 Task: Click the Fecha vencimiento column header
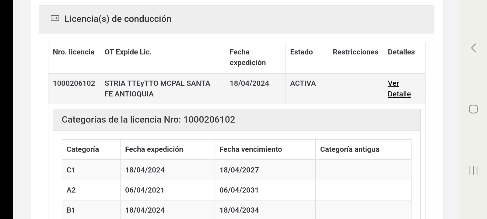click(251, 149)
